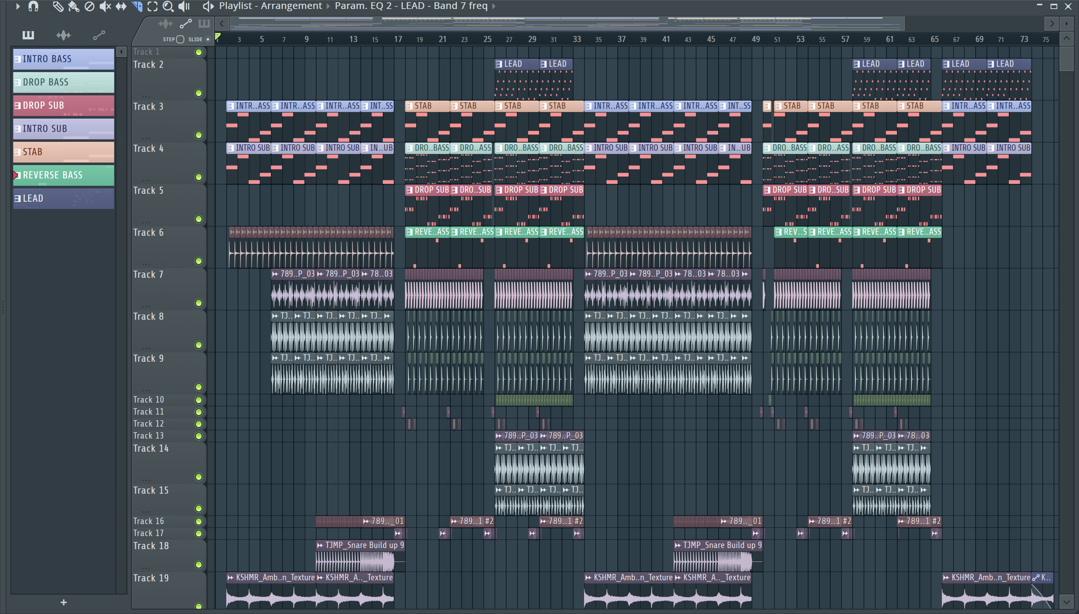
Task: Enable the STEP checkbox
Action: coord(181,39)
